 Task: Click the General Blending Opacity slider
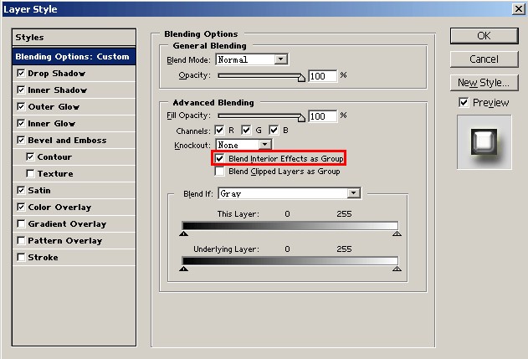point(261,76)
